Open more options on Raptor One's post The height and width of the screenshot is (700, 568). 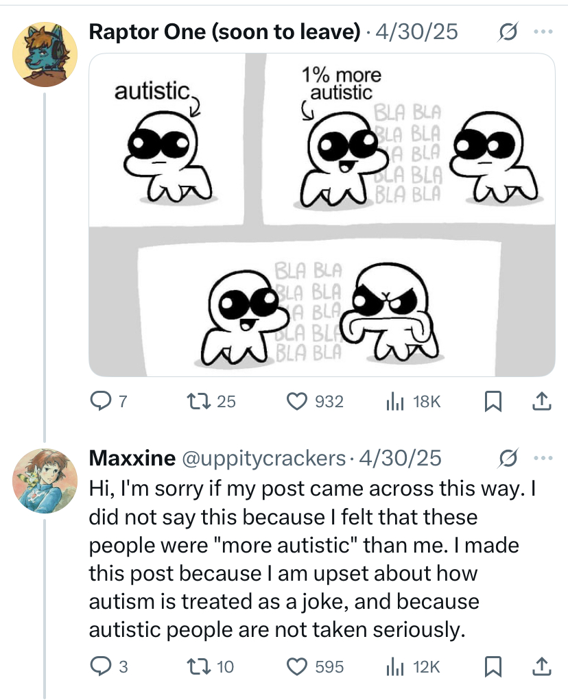click(543, 32)
